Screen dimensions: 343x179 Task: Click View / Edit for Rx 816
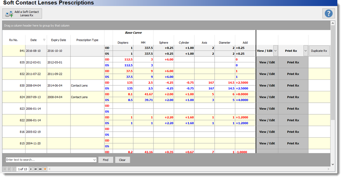[x=267, y=132]
